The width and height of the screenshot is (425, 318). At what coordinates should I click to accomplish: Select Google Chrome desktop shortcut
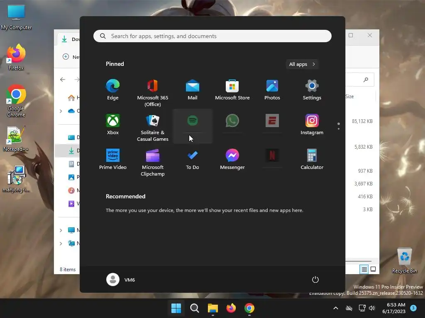tap(16, 101)
